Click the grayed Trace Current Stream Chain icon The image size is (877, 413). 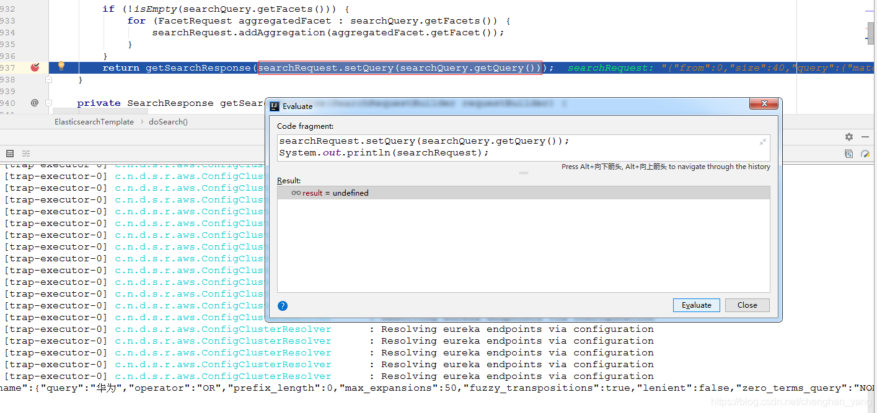point(26,154)
